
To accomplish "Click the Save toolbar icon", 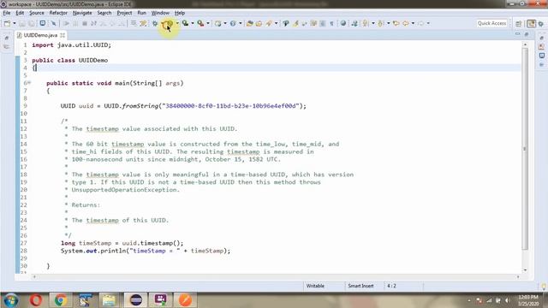I will (22, 23).
